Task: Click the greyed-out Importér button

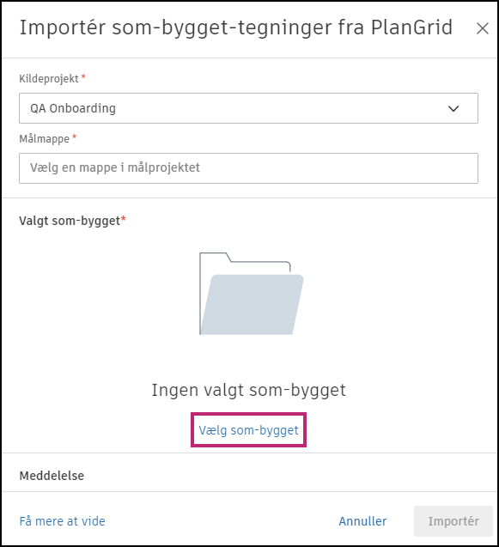Action: [453, 521]
